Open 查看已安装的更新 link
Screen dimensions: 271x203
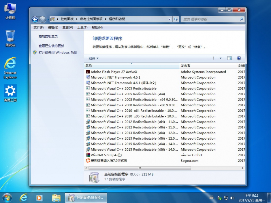point(51,46)
